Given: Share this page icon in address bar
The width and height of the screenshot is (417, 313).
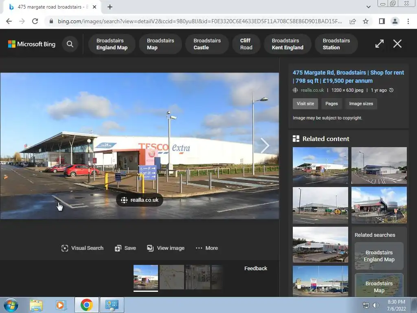Looking at the screenshot, I should pos(353,21).
